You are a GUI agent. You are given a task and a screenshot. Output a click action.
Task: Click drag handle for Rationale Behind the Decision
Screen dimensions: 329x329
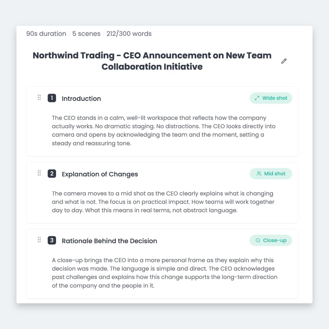click(39, 240)
